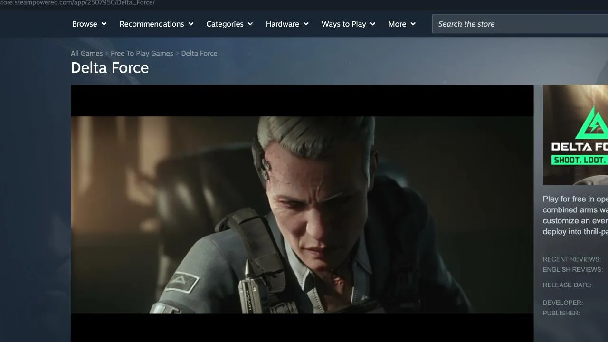
Task: Select the DEVELOPER label
Action: 563,303
